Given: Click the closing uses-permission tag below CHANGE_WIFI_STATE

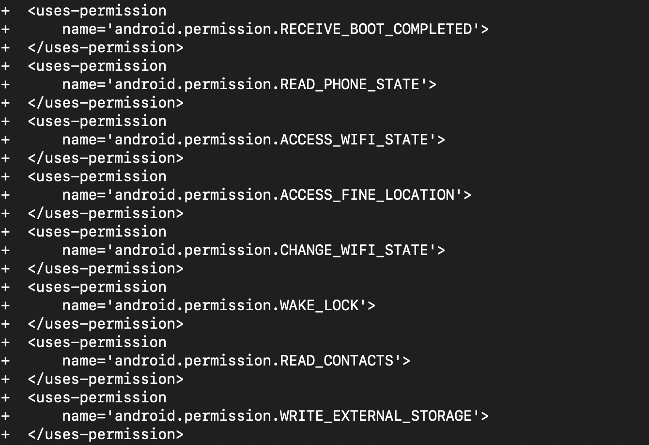Looking at the screenshot, I should (x=106, y=269).
